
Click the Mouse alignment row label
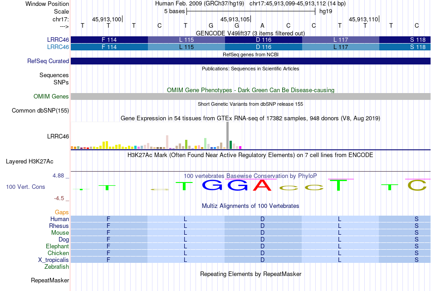pyautogui.click(x=60, y=233)
